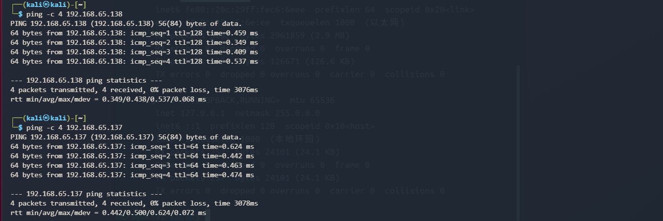Click the Kali symbol in the second prompt
Screen dimensions: 663x221
(46, 118)
